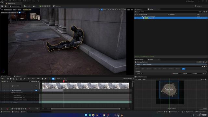Click the Sequencer record button
Screen dimensions: 208x117
pos(7,109)
